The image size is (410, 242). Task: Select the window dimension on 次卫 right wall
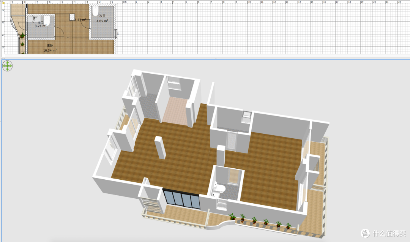(118, 33)
